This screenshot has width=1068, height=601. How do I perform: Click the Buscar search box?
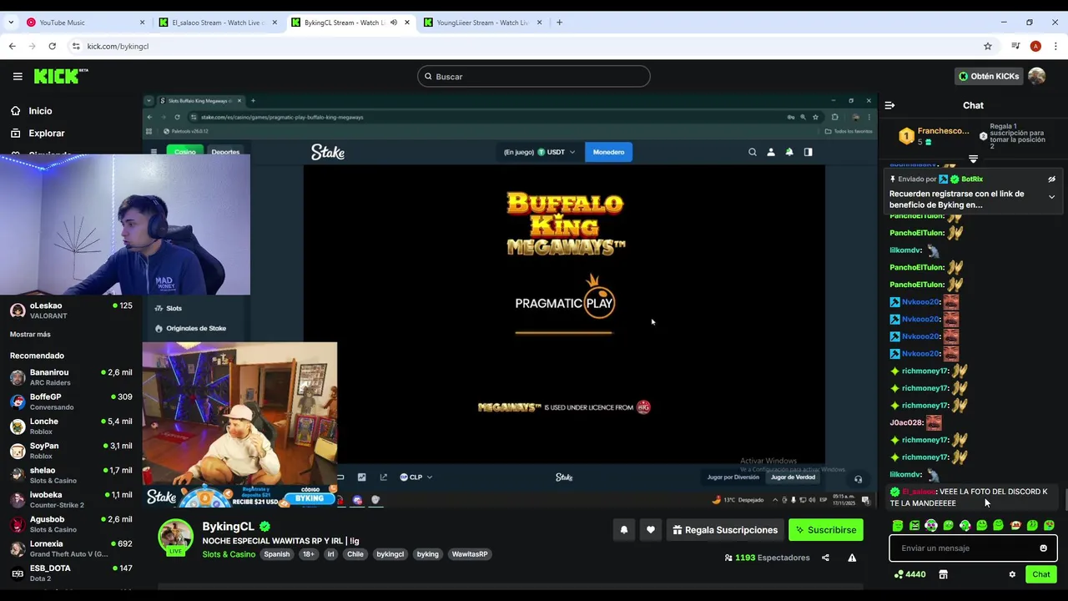[533, 76]
